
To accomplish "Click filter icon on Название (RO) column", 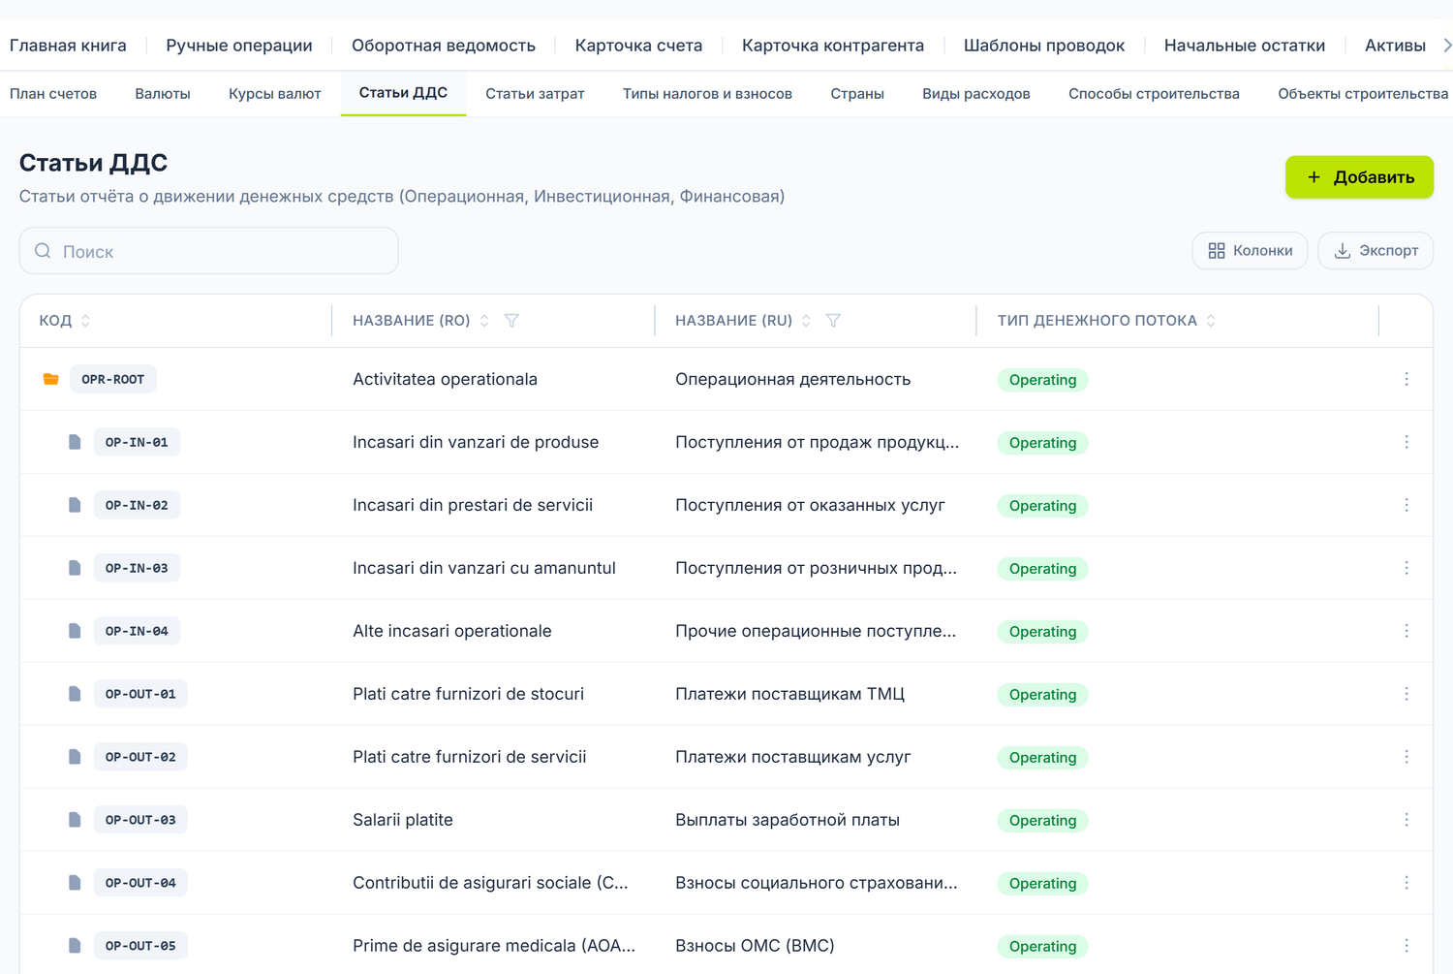I will pos(511,321).
